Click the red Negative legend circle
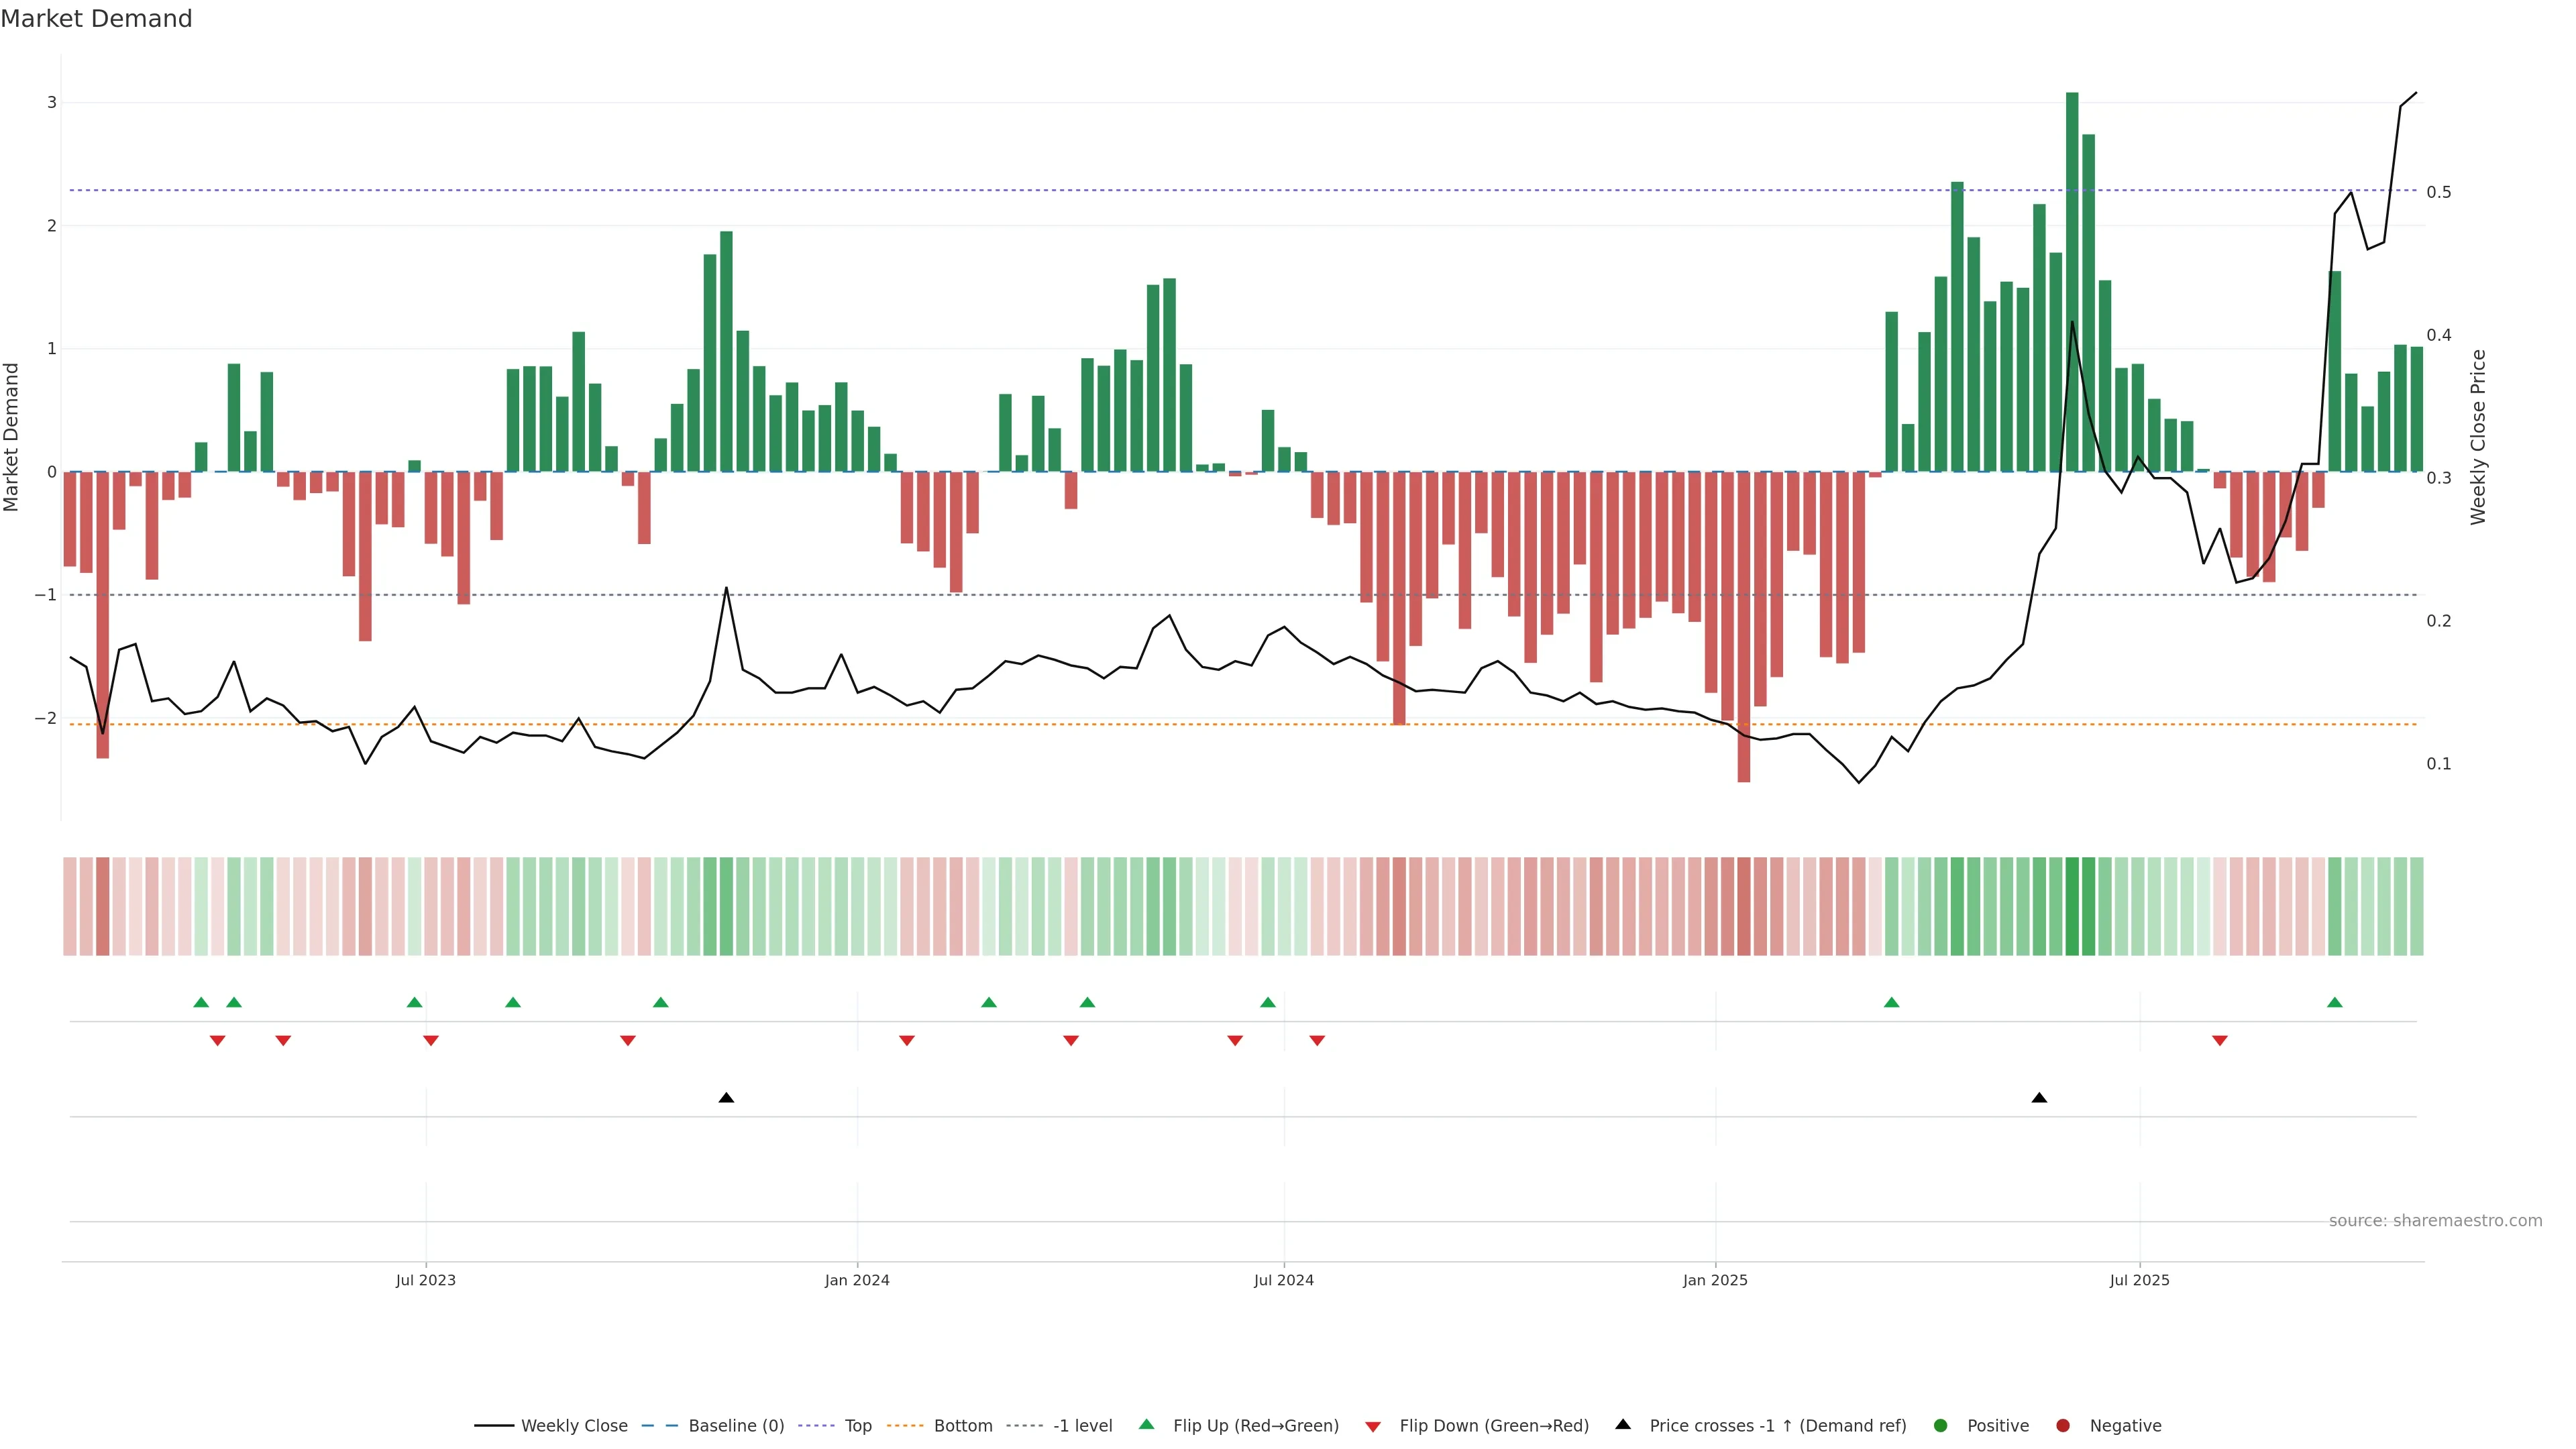Image resolution: width=2576 pixels, height=1449 pixels. [x=2063, y=1425]
